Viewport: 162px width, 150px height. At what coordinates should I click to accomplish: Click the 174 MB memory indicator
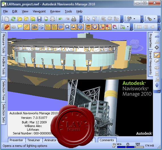150,145
